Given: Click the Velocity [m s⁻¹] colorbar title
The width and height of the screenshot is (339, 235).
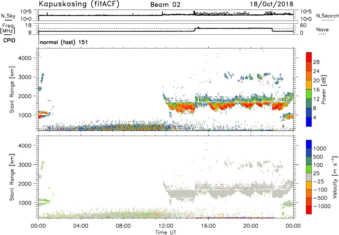Looking at the screenshot, I should click(x=335, y=177).
